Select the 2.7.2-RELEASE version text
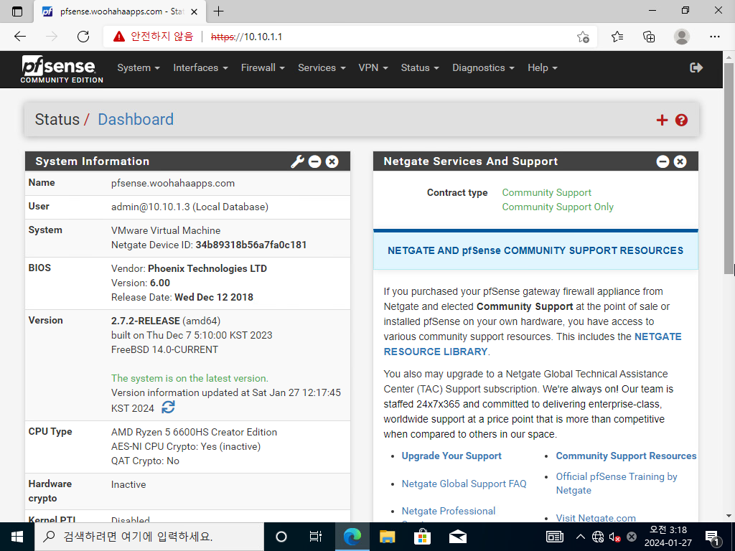Image resolution: width=735 pixels, height=551 pixels. [145, 321]
